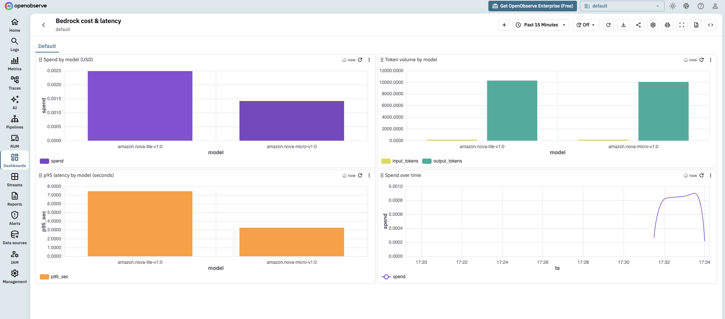Open the help question-mark menu
725x319 pixels.
click(701, 6)
